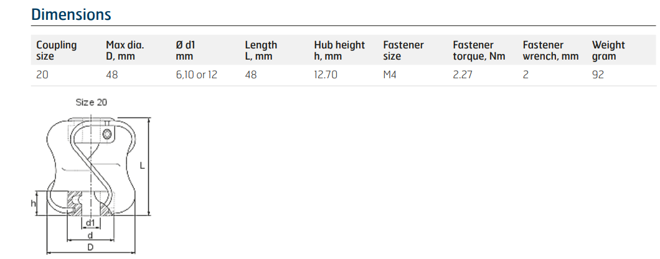
Task: Click the Size 20 drawing label
Action: click(92, 102)
